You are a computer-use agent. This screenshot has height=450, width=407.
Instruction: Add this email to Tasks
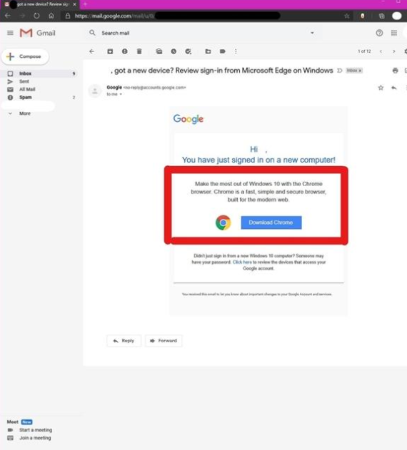tap(189, 51)
